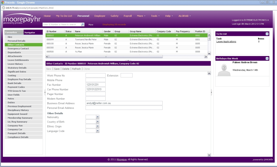The width and height of the screenshot is (277, 167).
Task: Click the search magnifier icon
Action: coord(83,24)
